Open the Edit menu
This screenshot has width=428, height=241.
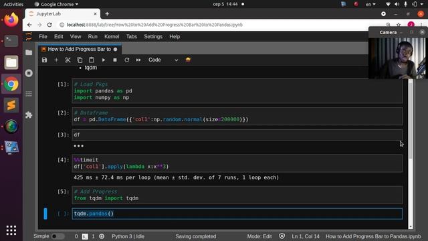[x=58, y=37]
